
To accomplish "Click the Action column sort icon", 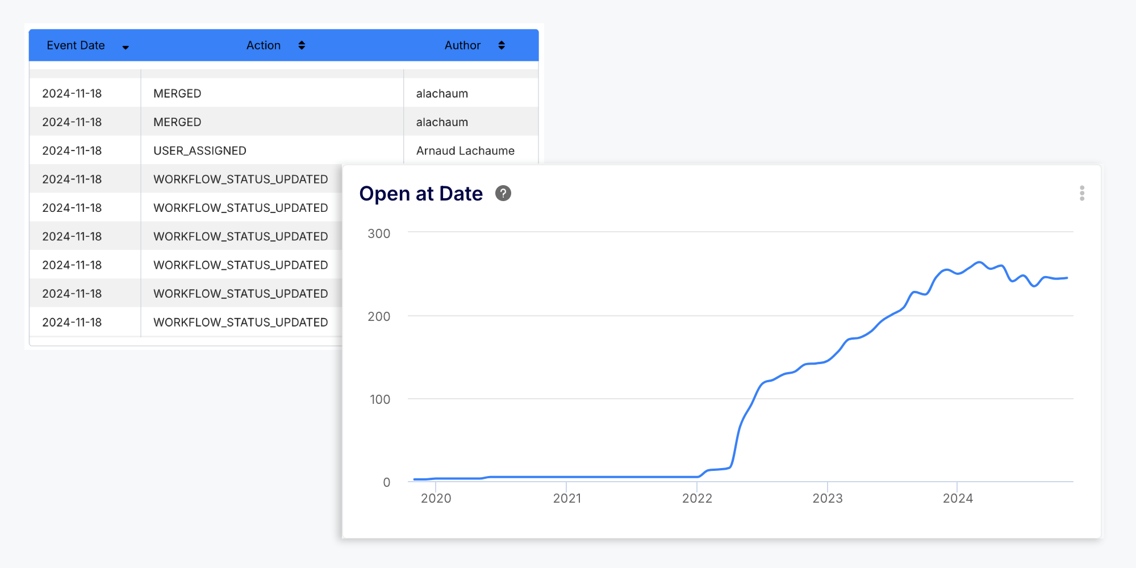I will click(x=302, y=45).
